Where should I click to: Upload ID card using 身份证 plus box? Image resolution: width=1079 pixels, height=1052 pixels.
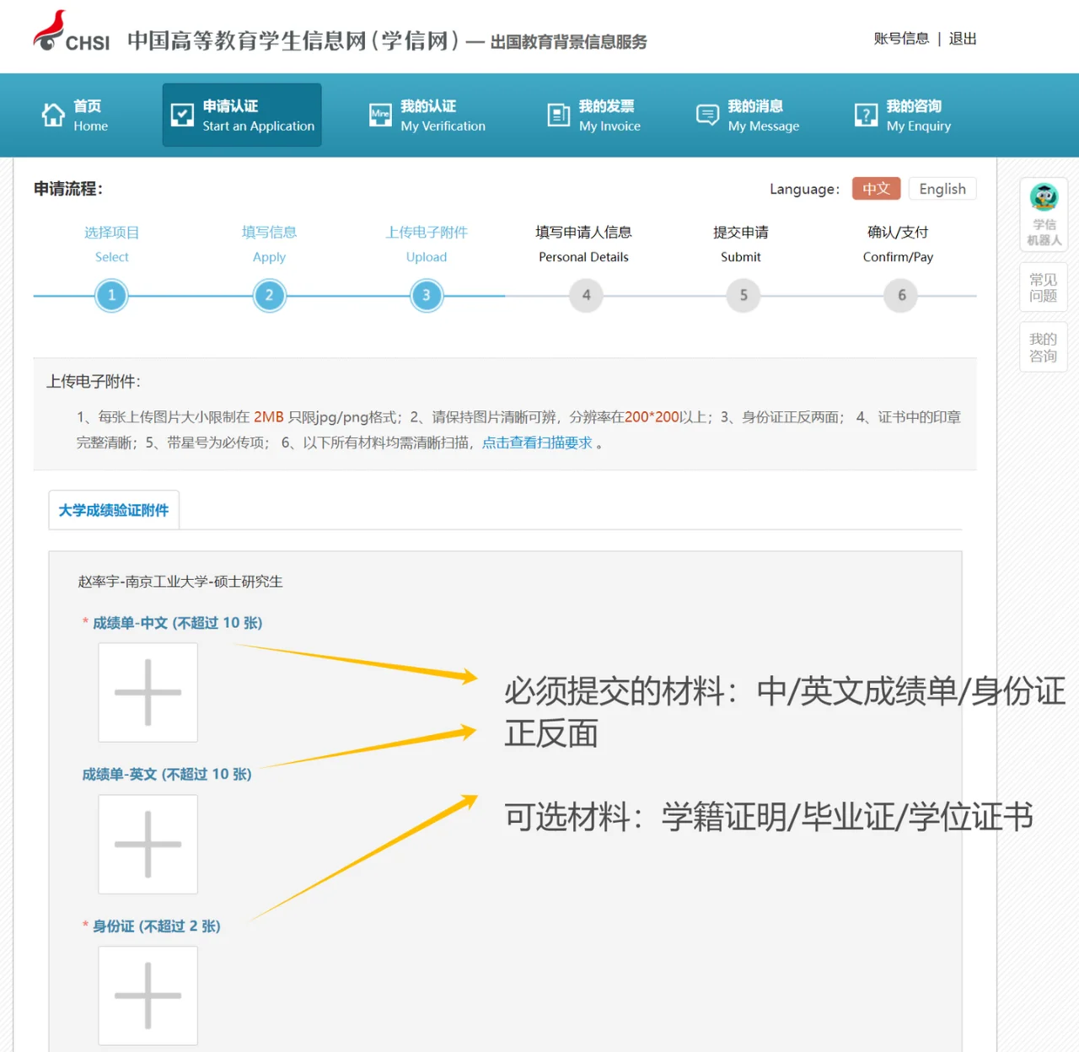click(x=148, y=996)
